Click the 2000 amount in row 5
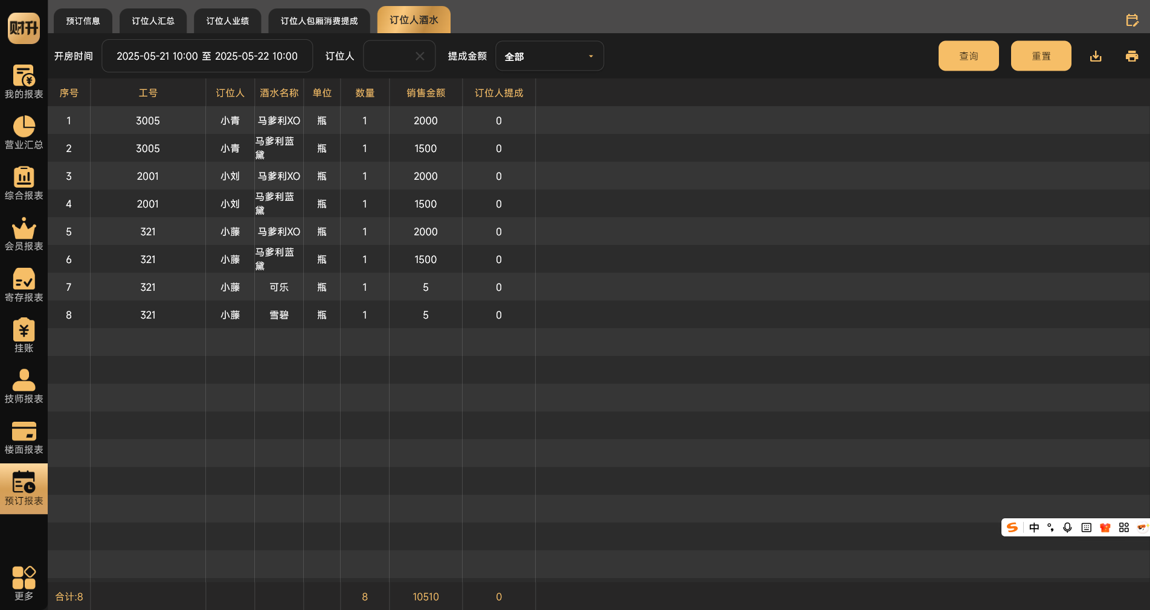This screenshot has height=610, width=1150. tap(426, 232)
